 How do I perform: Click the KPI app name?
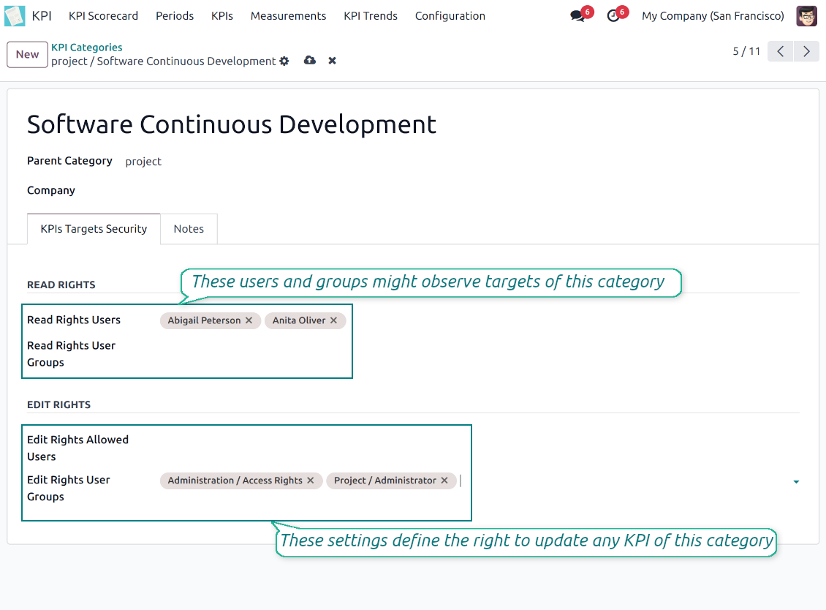(42, 16)
